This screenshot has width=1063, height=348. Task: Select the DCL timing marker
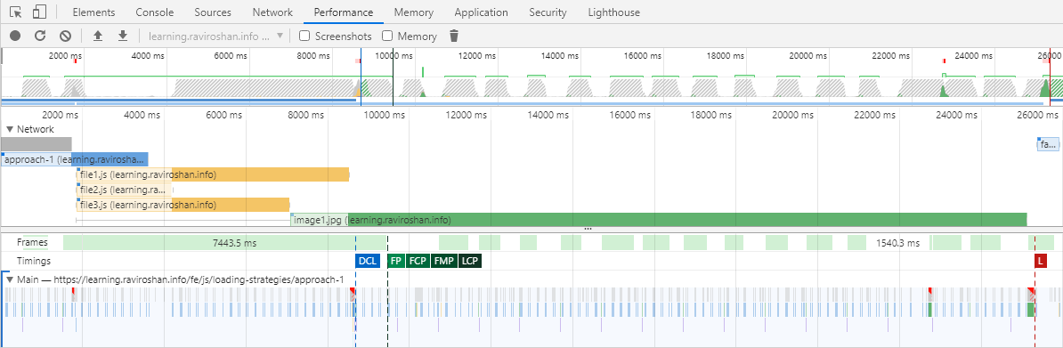[368, 261]
